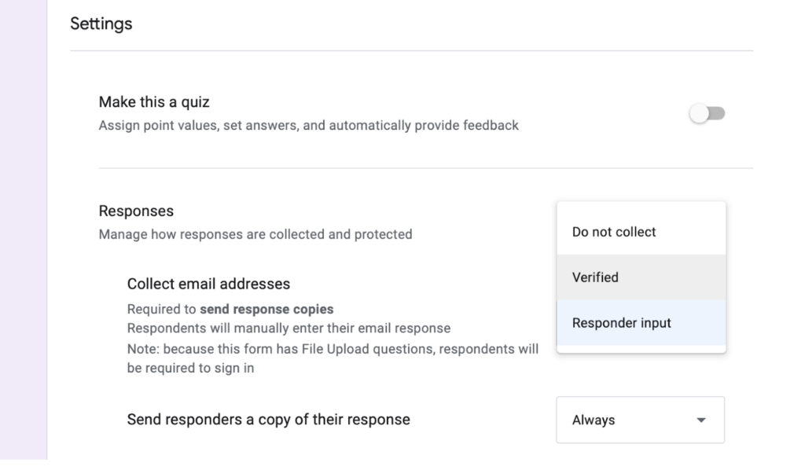Viewport: 805px width, 470px height.
Task: Click Respondents will manually enter their email text
Action: [289, 328]
